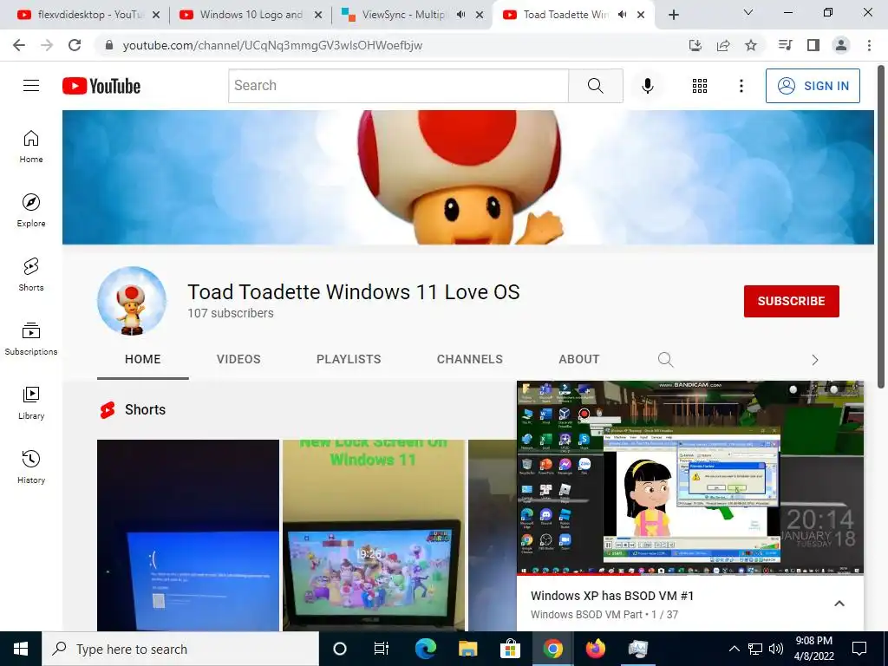
Task: Click the Toad channel avatar
Action: click(132, 301)
